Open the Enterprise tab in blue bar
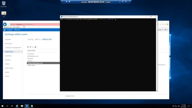Screen dimensions: 192x108 point(10,30)
